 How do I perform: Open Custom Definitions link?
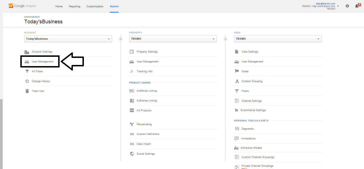tap(148, 134)
